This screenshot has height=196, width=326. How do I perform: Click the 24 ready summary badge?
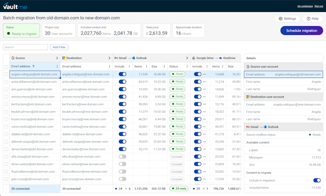pos(179,189)
